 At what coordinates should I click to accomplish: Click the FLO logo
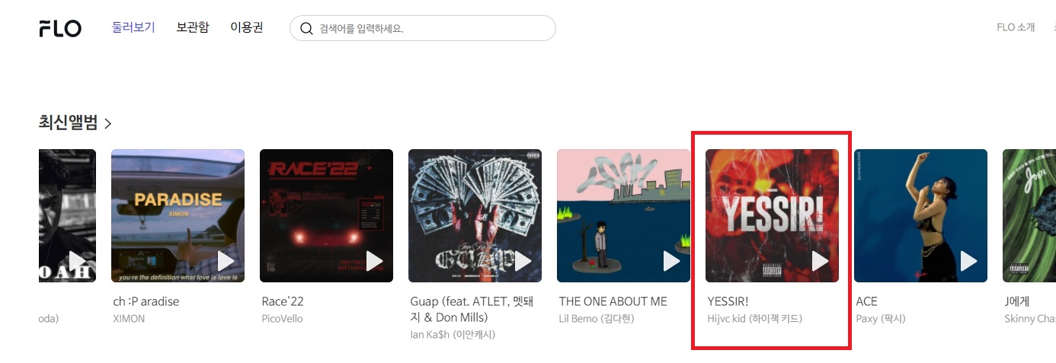(x=60, y=29)
